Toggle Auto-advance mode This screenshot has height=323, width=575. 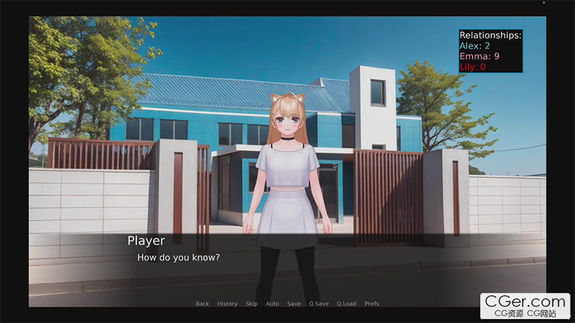[272, 303]
